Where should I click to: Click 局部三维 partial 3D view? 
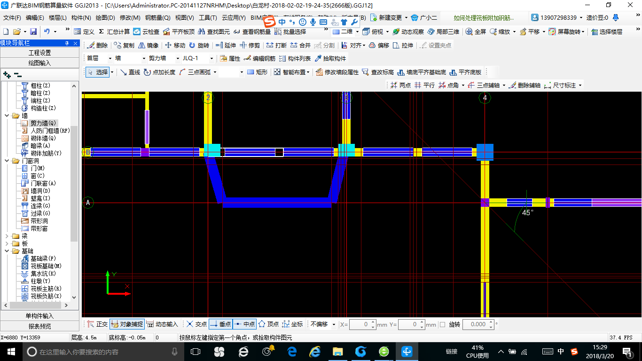tap(443, 31)
